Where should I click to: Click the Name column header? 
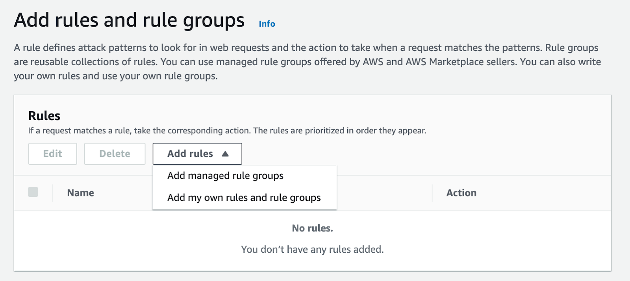(x=81, y=193)
